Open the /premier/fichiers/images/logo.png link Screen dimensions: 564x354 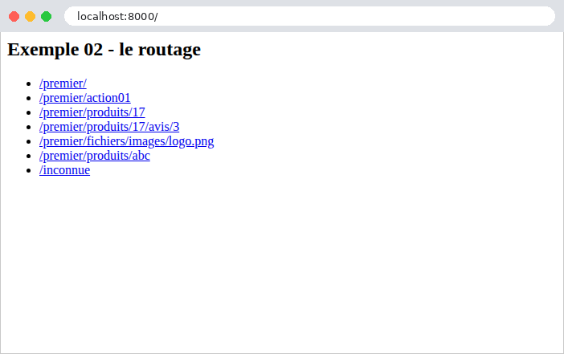tap(127, 141)
